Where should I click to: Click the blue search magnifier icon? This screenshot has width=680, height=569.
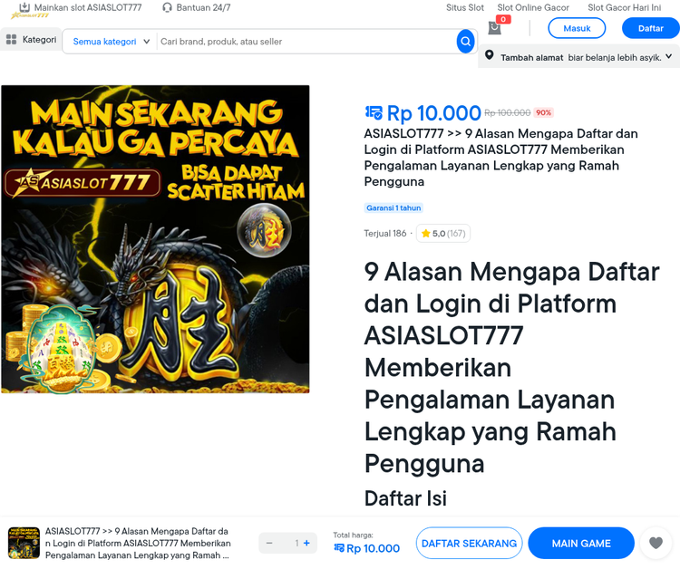coord(465,42)
